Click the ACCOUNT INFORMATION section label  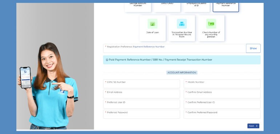pyautogui.click(x=182, y=72)
